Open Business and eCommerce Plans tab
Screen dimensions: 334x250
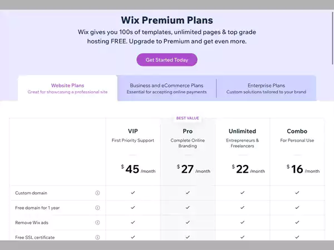[x=166, y=88]
